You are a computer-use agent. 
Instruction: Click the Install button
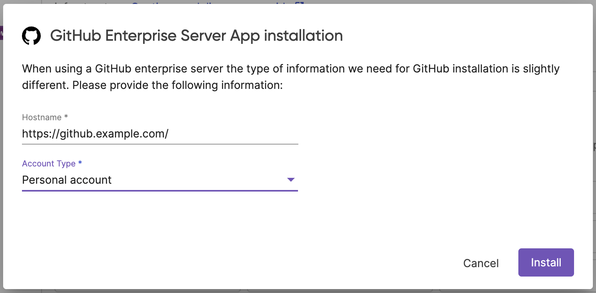(546, 262)
